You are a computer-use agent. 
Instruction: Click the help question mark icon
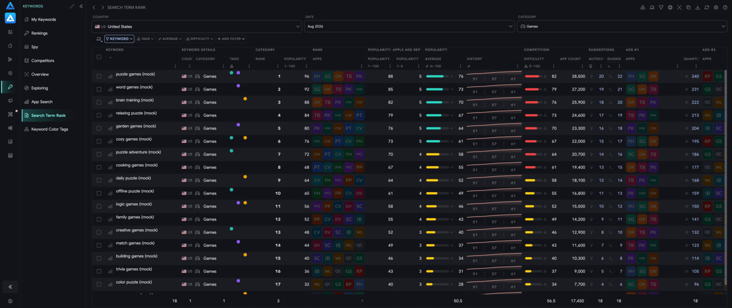pyautogui.click(x=725, y=8)
